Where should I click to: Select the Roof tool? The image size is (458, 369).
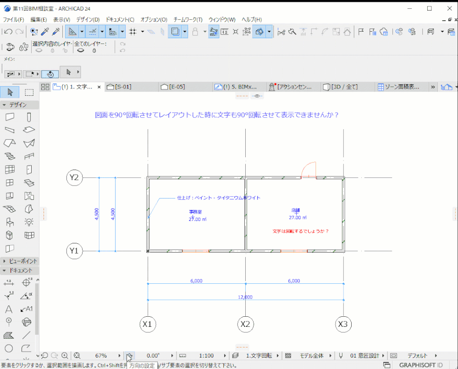pos(10,143)
